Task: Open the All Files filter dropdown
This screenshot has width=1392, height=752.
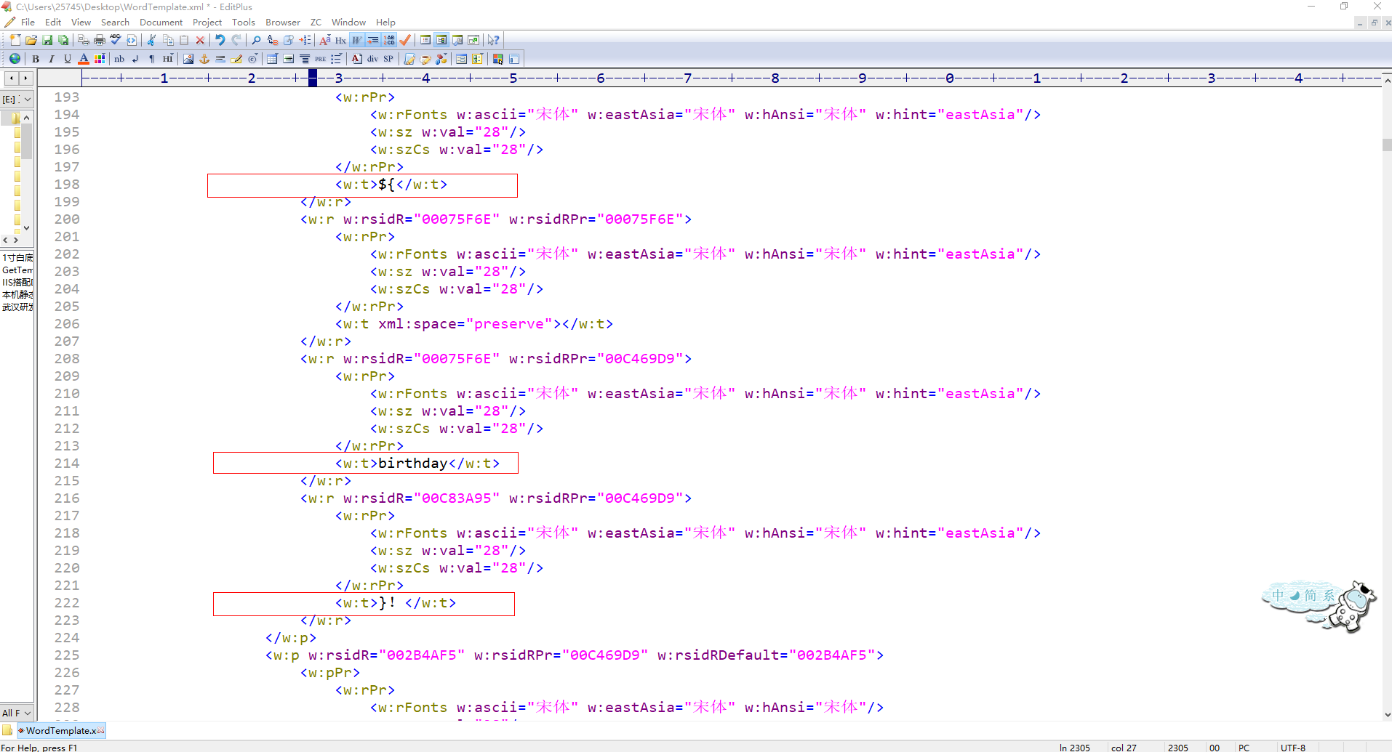Action: coord(16,712)
